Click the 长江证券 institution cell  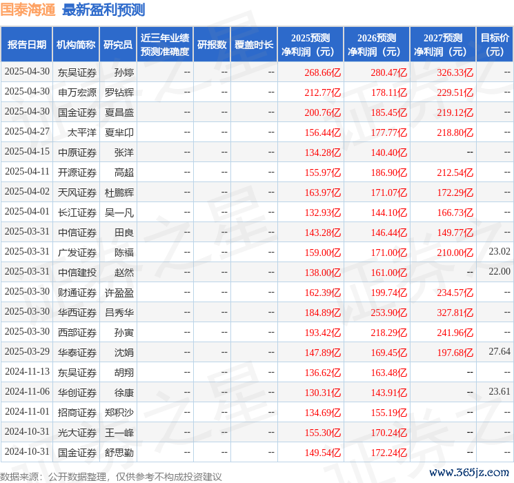[x=77, y=213]
